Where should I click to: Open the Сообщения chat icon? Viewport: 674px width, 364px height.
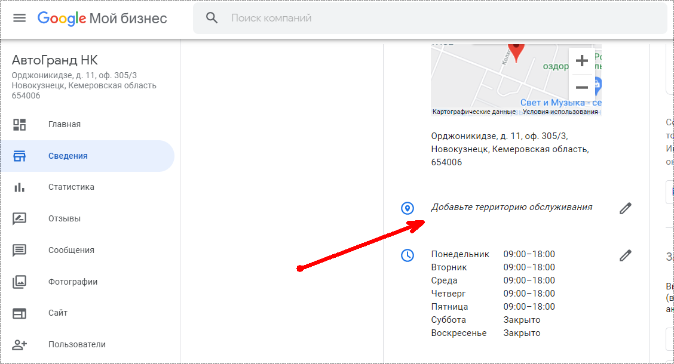(x=19, y=250)
